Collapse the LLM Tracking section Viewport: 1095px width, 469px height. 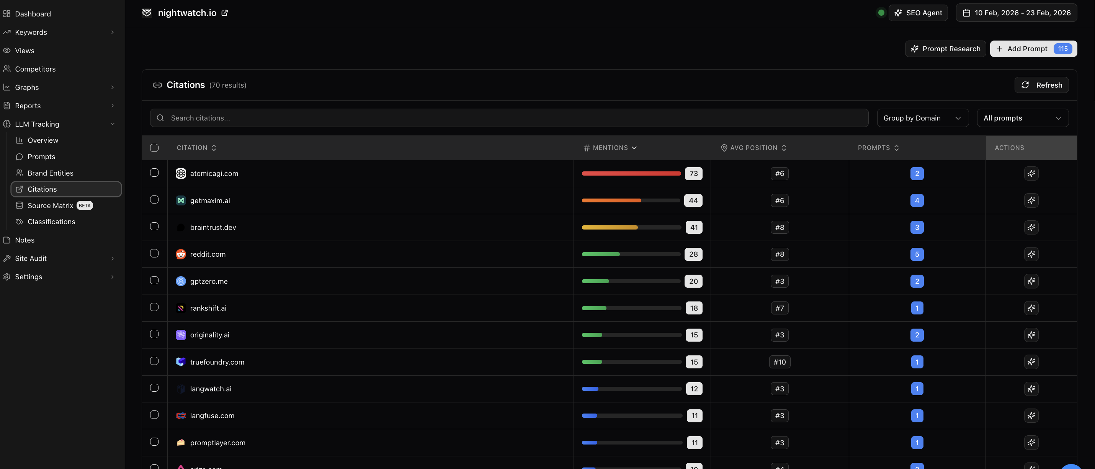coord(112,124)
